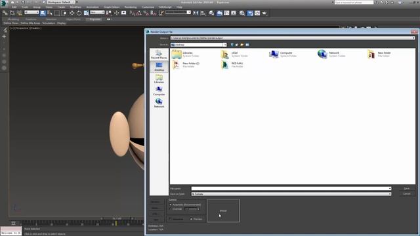Activate the Select and Move tool
The height and width of the screenshot is (236, 420).
[x=72, y=13]
